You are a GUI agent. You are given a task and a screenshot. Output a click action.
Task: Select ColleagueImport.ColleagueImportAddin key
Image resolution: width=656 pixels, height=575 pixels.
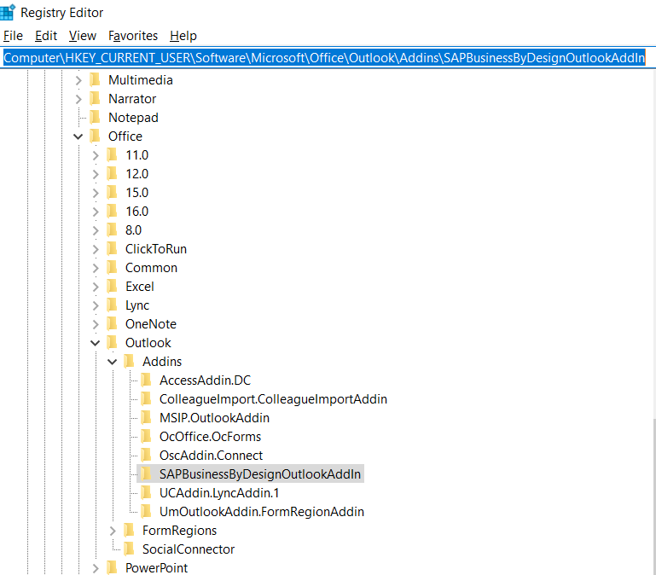[273, 399]
